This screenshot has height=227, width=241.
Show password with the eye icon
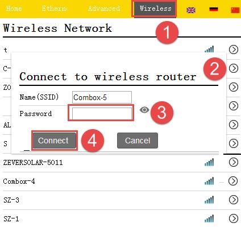point(144,110)
